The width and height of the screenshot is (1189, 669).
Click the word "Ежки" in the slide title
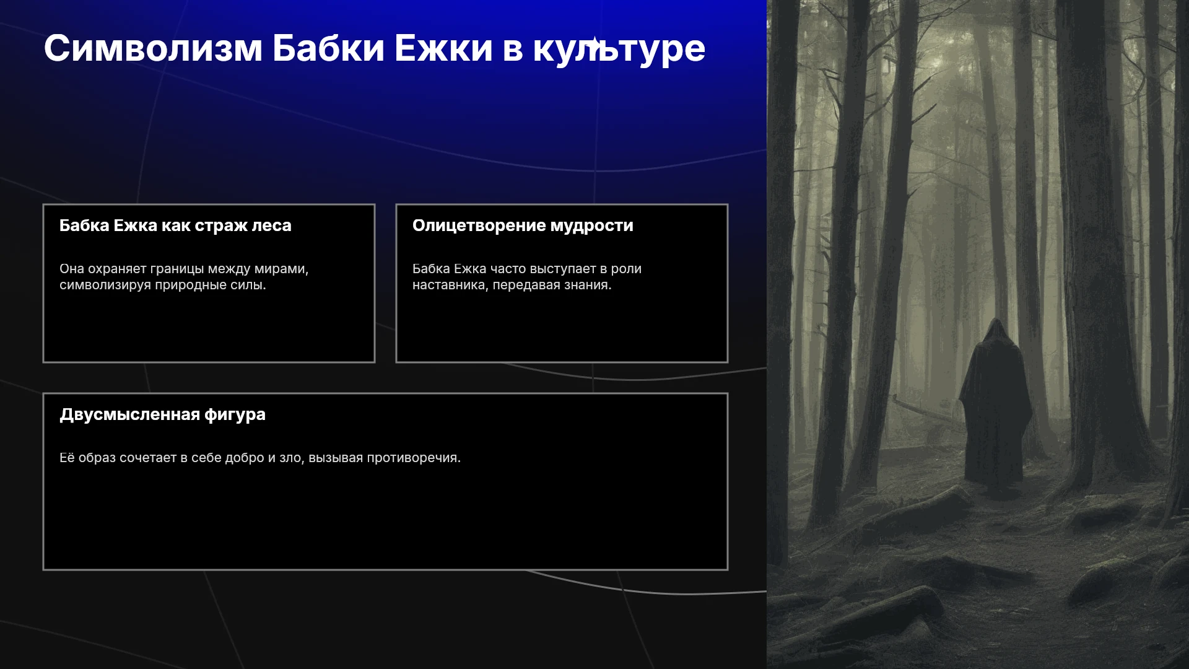443,48
